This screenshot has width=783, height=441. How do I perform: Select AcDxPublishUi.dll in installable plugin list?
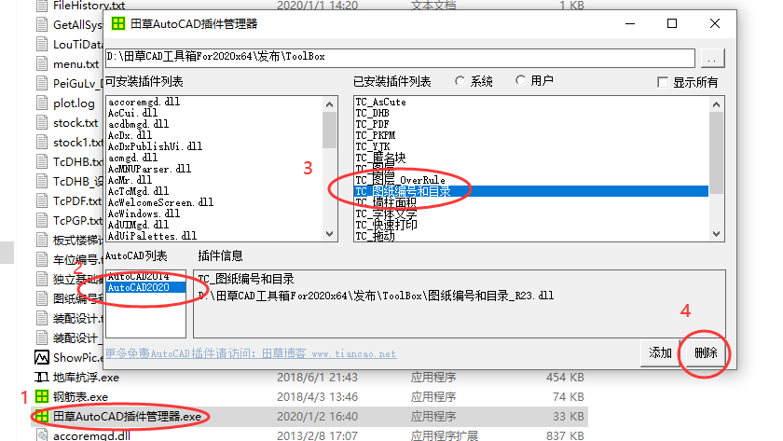(x=156, y=146)
